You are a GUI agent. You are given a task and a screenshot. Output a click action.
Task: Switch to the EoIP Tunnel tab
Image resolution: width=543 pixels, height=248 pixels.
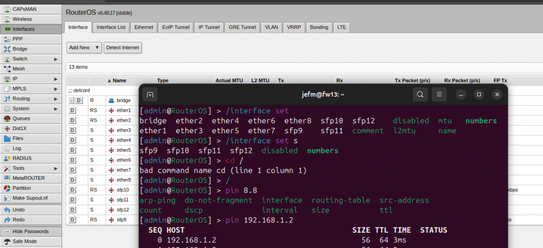176,27
